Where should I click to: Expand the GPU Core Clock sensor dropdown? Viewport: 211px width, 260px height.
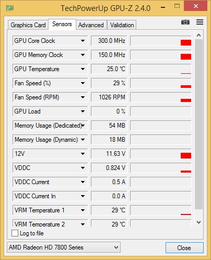[83, 41]
